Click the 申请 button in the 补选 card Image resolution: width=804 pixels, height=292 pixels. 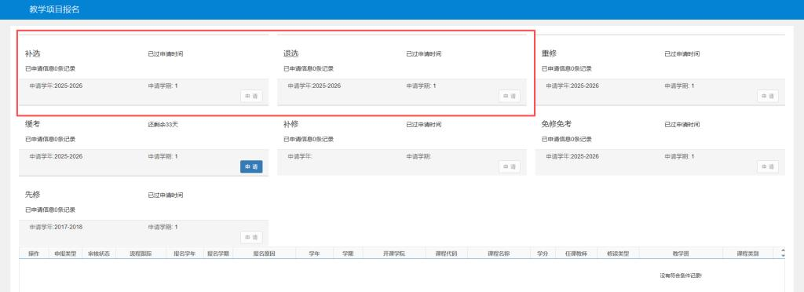tap(251, 96)
